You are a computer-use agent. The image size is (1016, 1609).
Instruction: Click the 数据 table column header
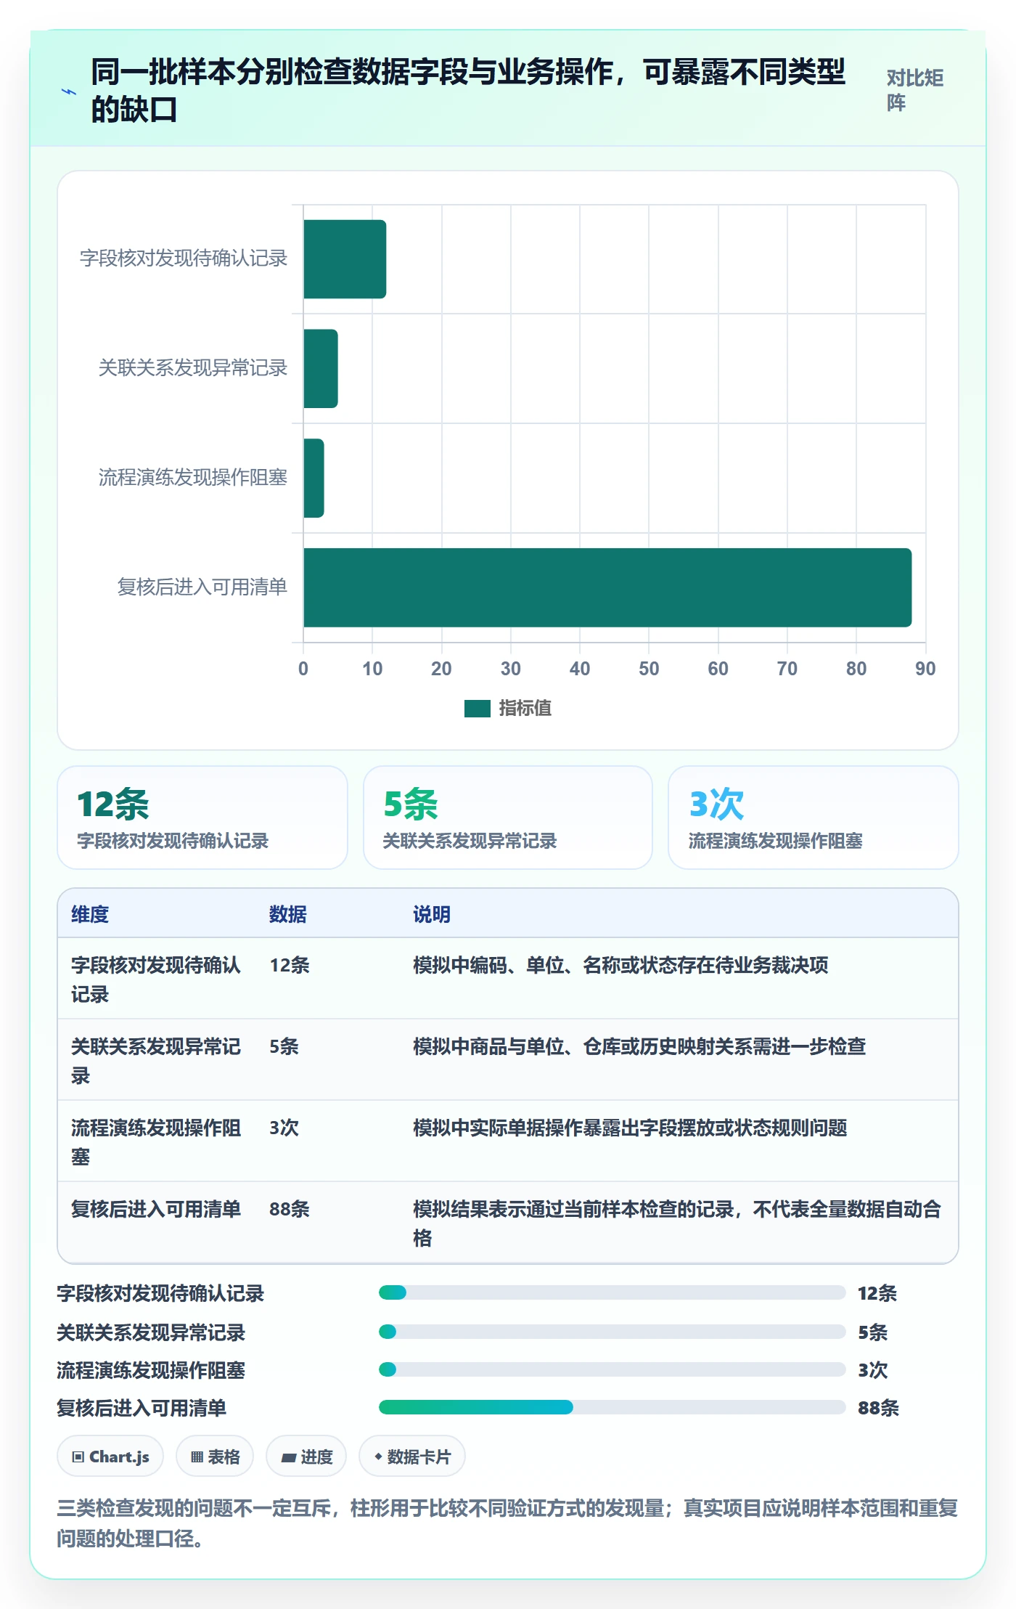coord(288,914)
